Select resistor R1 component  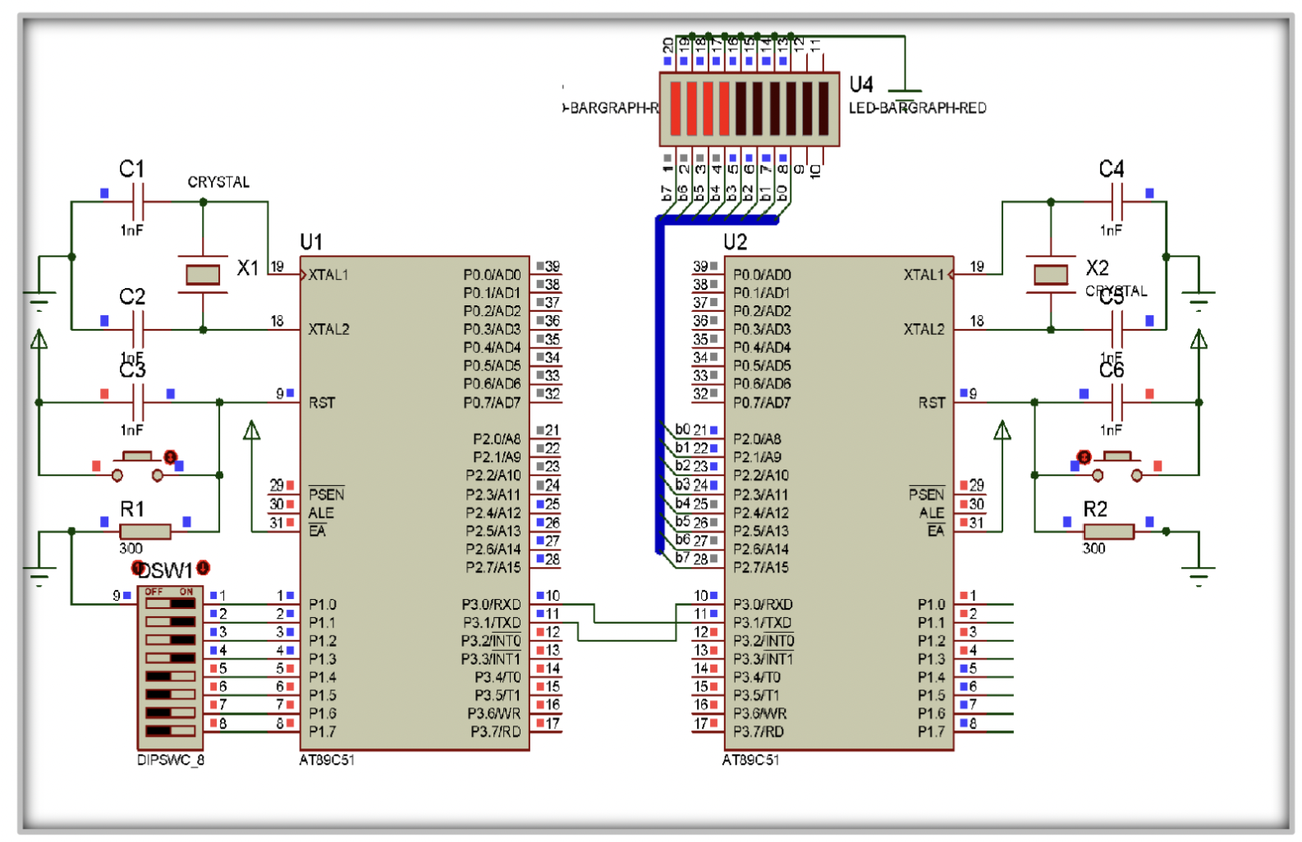(x=145, y=531)
